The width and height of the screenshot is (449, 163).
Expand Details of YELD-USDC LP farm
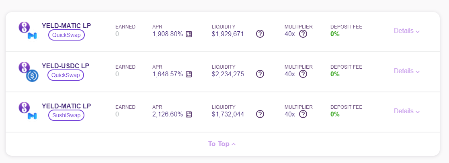407,71
